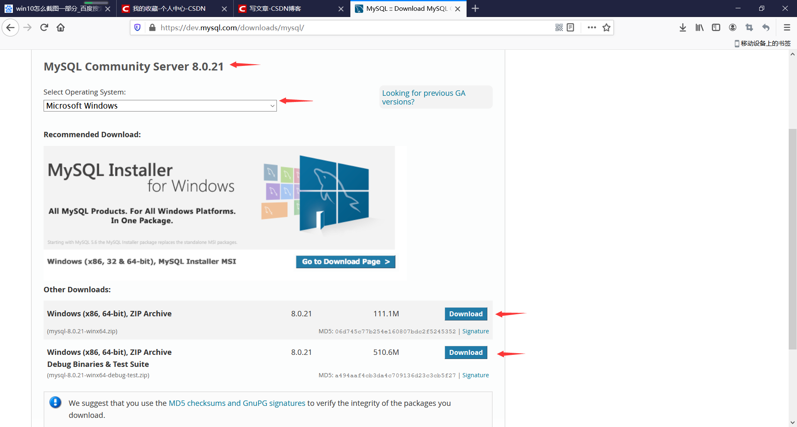Download the 111.1M ZIP Archive
This screenshot has width=797, height=427.
pyautogui.click(x=466, y=314)
